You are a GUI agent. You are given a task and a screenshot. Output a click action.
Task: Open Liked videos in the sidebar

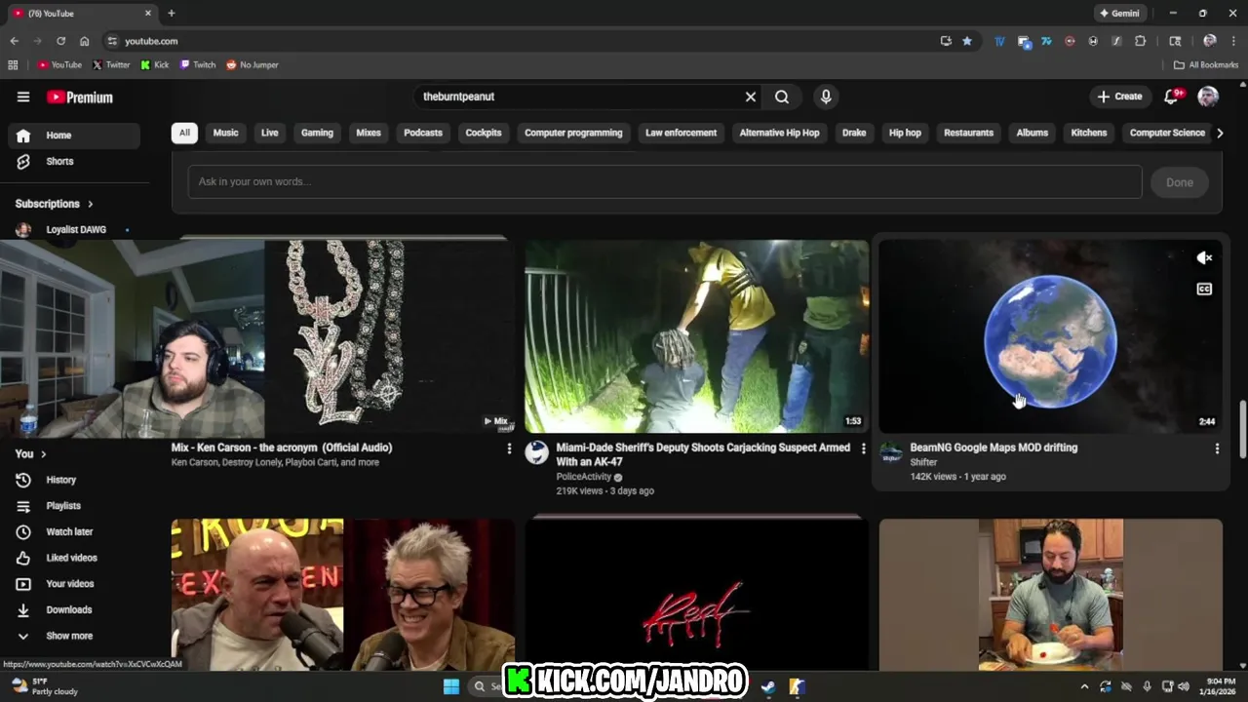pos(74,558)
